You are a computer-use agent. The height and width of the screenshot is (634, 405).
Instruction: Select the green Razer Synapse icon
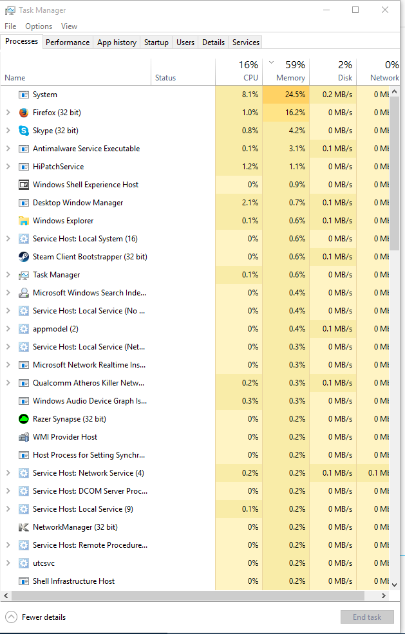(24, 419)
